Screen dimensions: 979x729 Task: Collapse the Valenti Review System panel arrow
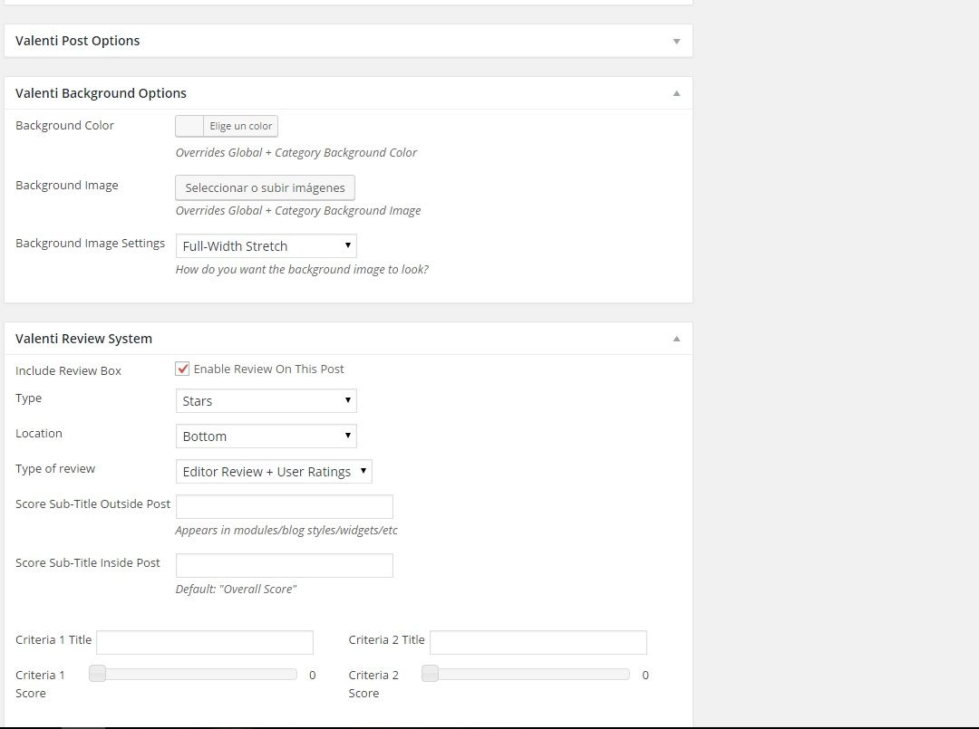click(x=676, y=339)
